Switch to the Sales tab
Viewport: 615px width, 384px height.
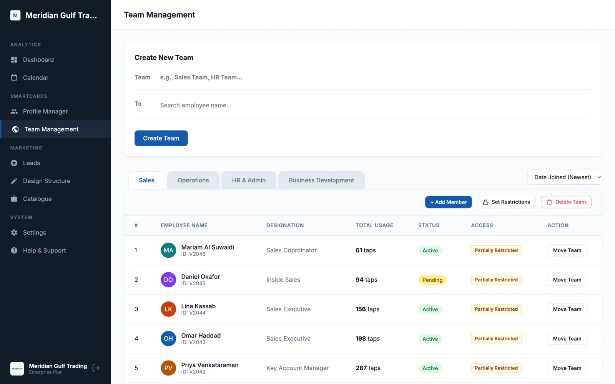click(x=146, y=180)
